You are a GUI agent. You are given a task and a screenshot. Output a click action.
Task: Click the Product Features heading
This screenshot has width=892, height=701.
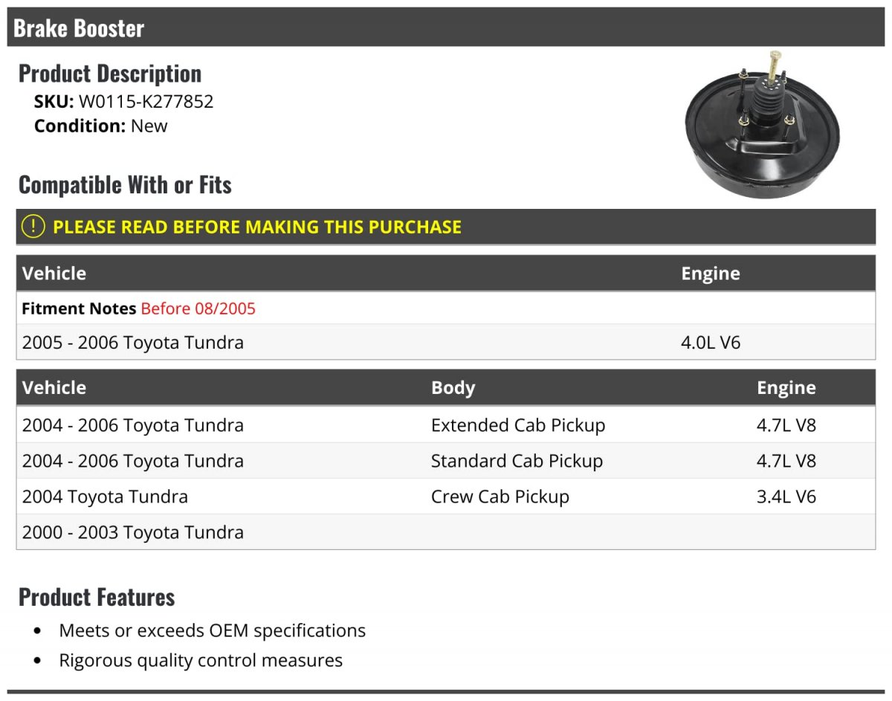(x=97, y=596)
